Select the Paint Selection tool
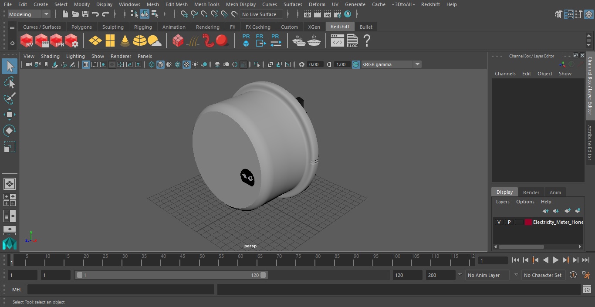 pos(10,98)
